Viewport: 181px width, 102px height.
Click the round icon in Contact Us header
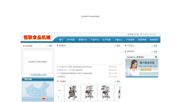click(156, 57)
